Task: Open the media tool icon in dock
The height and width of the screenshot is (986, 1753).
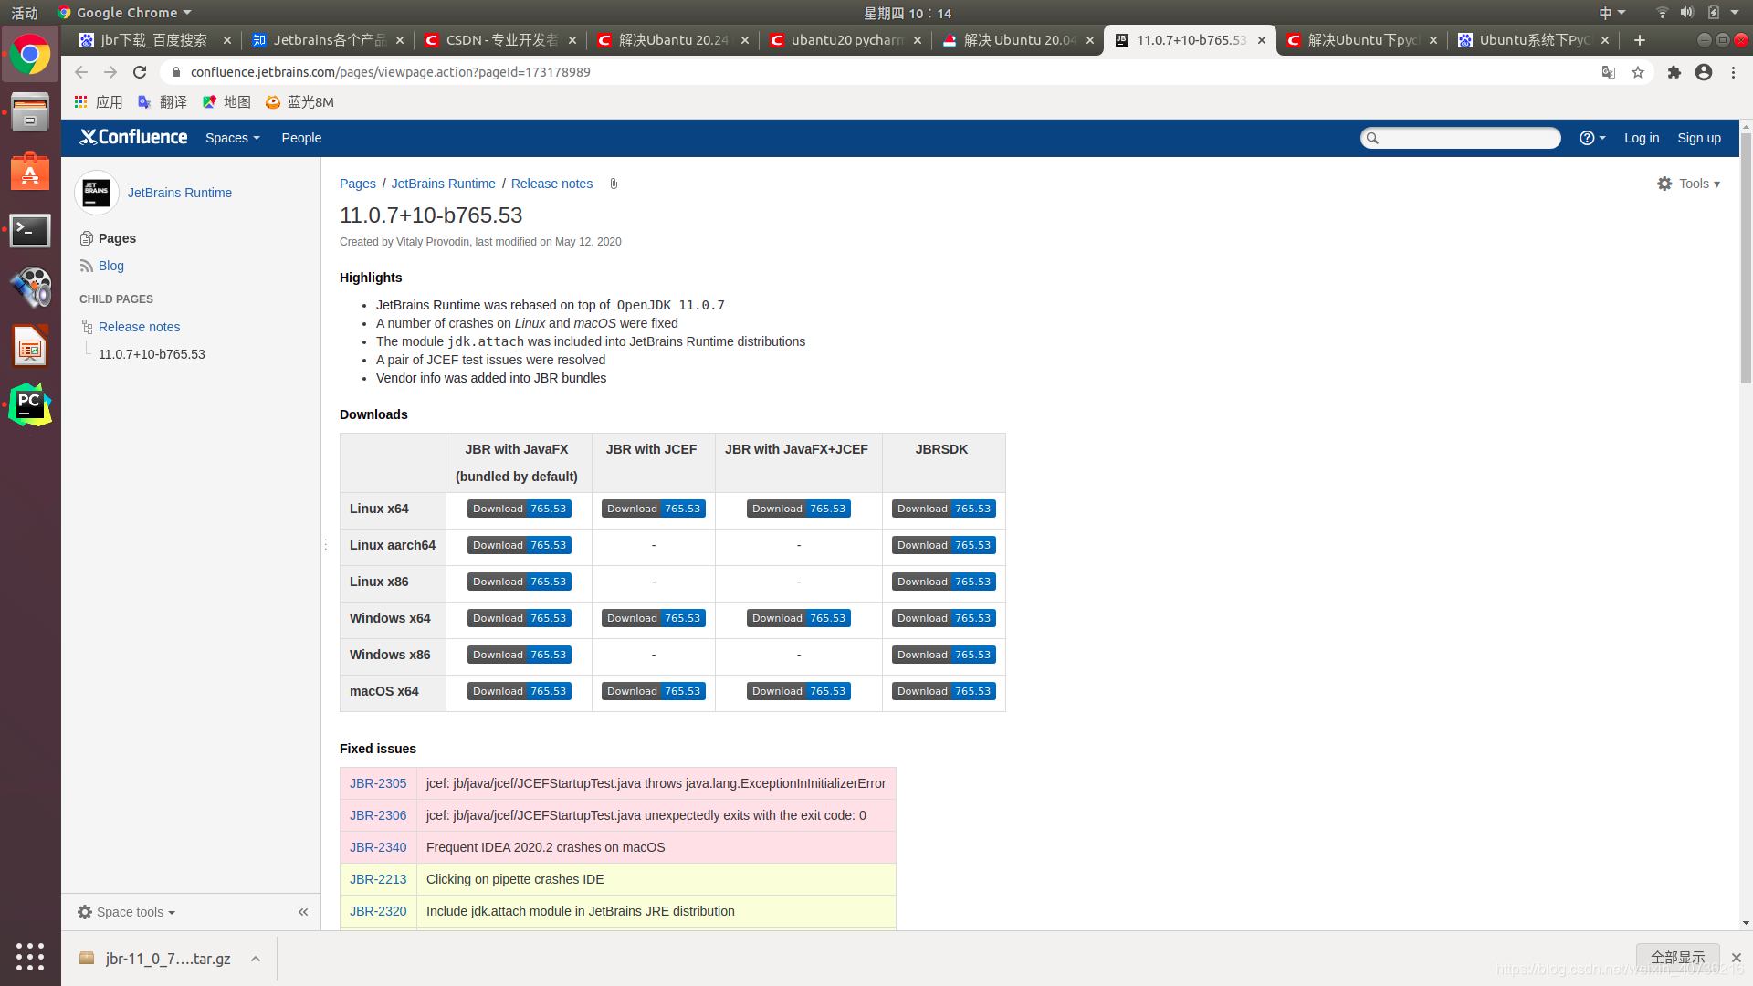Action: (x=30, y=288)
